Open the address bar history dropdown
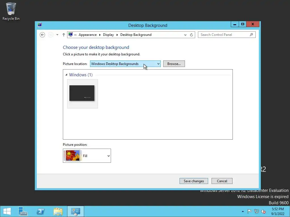 coord(185,35)
